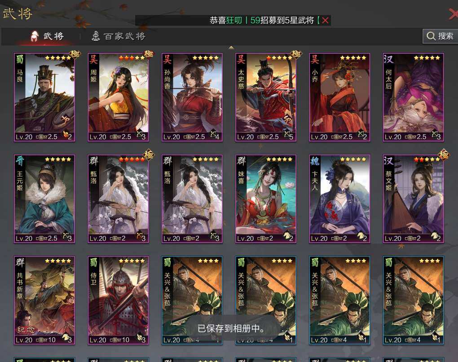This screenshot has width=458, height=362.
Task: Click the 纪念 label on the 共书新章 card
Action: [x=26, y=330]
